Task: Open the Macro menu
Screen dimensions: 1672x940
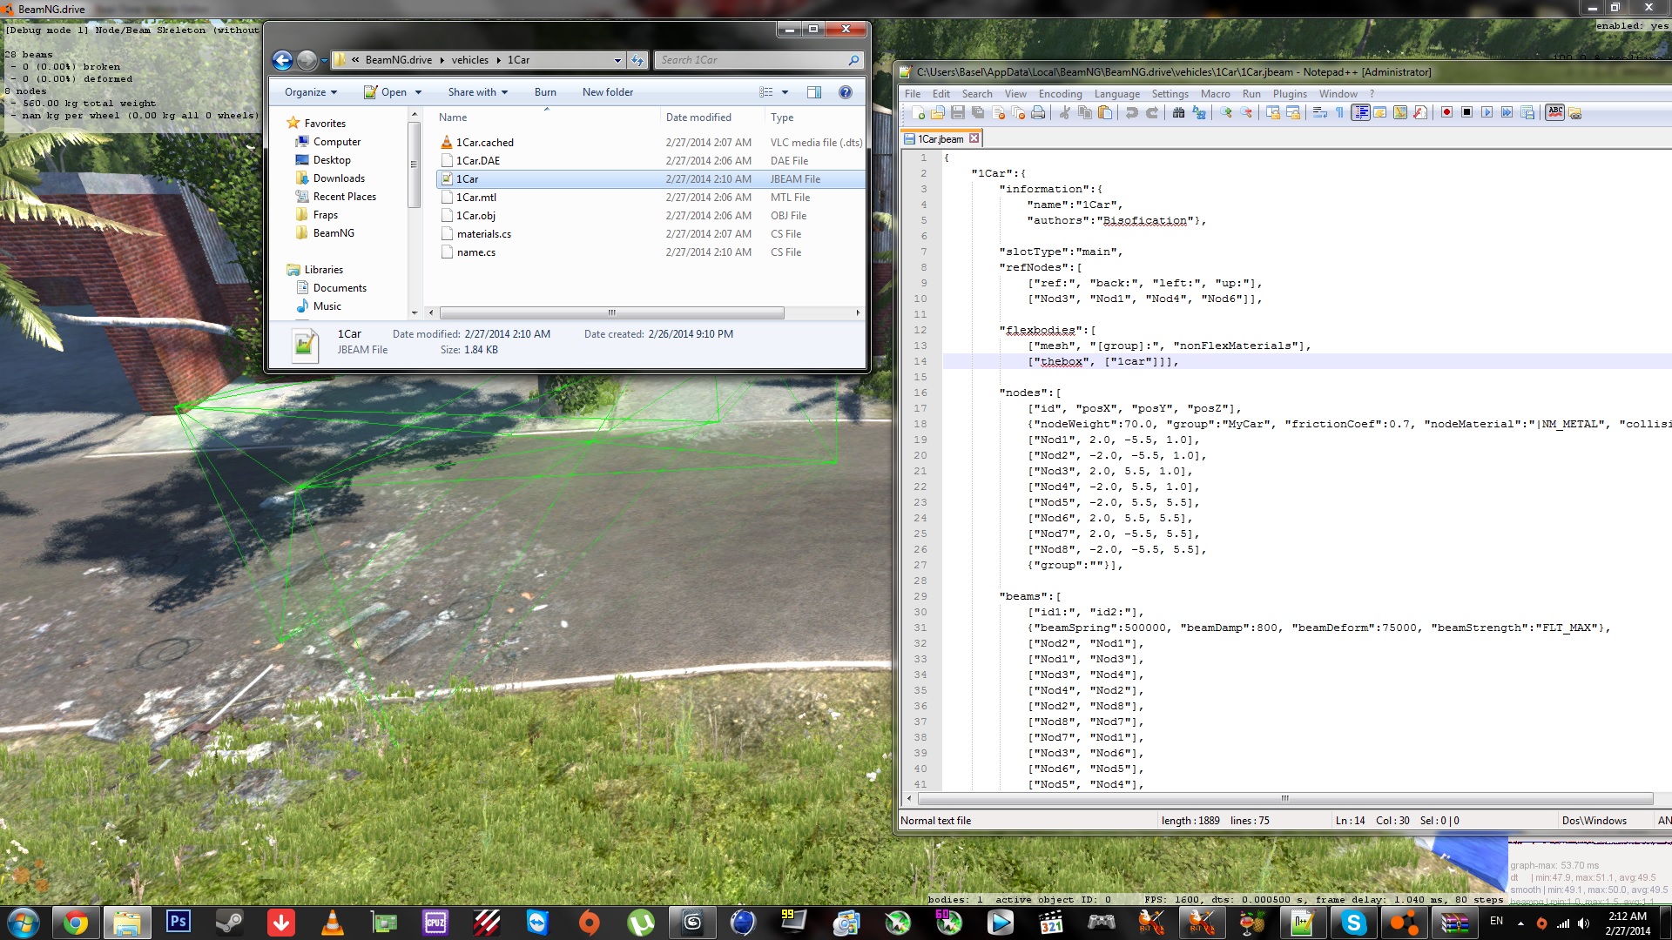Action: tap(1215, 94)
